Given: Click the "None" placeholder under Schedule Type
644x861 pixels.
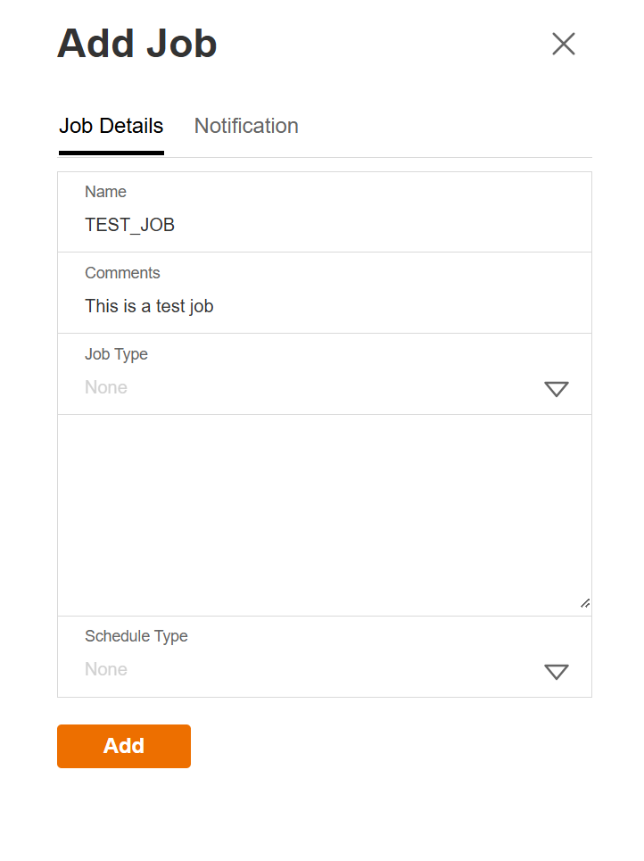Looking at the screenshot, I should (106, 669).
